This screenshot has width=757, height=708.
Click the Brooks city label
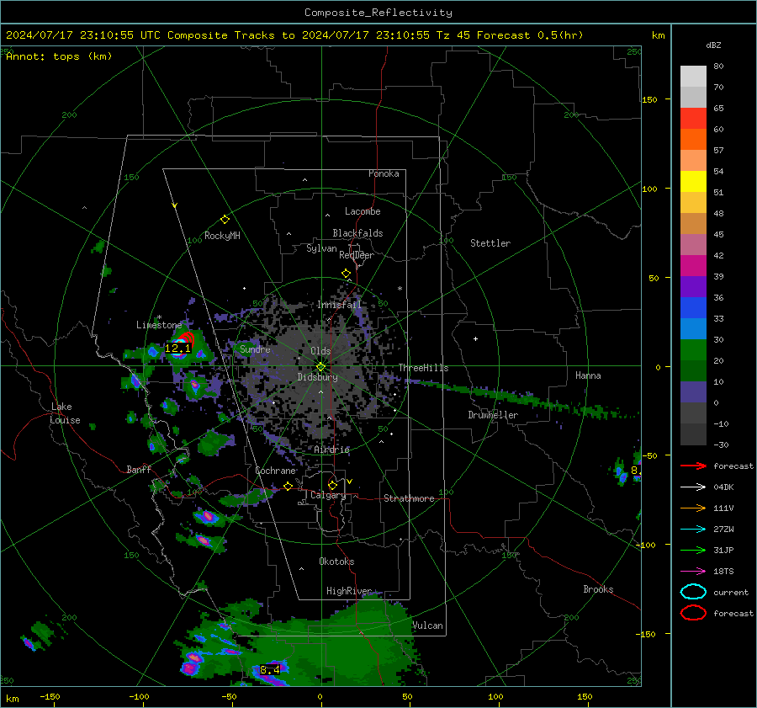point(598,589)
